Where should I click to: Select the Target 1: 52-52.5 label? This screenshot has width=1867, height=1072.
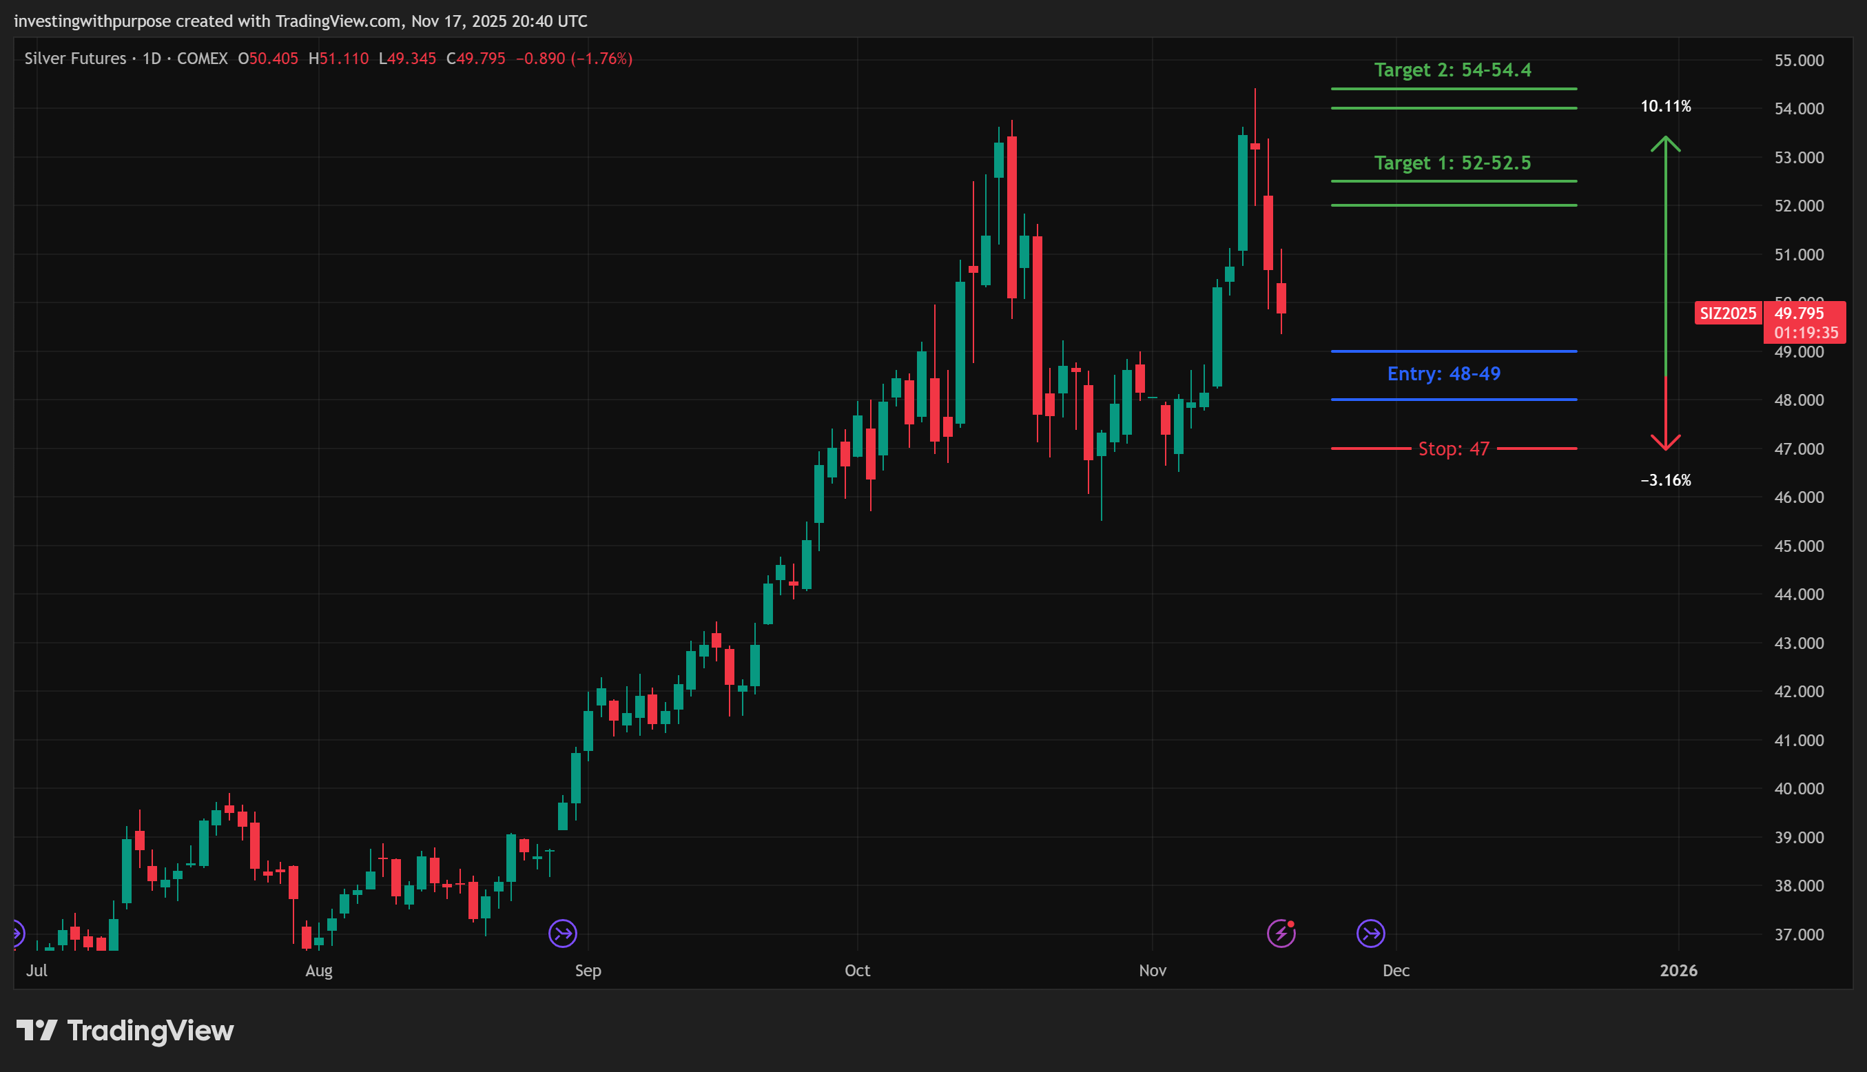coord(1452,163)
